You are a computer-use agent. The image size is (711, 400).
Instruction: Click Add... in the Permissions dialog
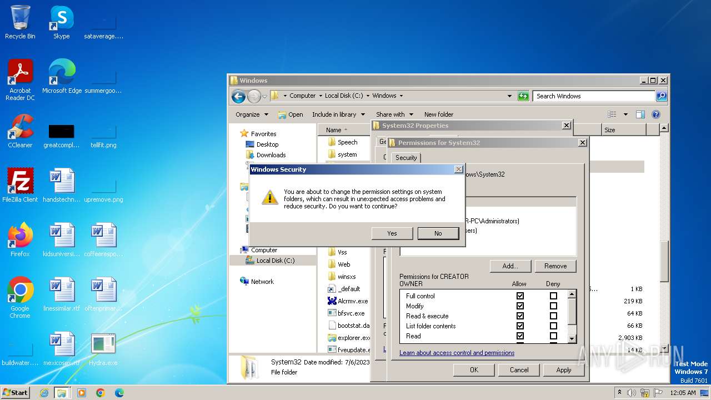[510, 266]
